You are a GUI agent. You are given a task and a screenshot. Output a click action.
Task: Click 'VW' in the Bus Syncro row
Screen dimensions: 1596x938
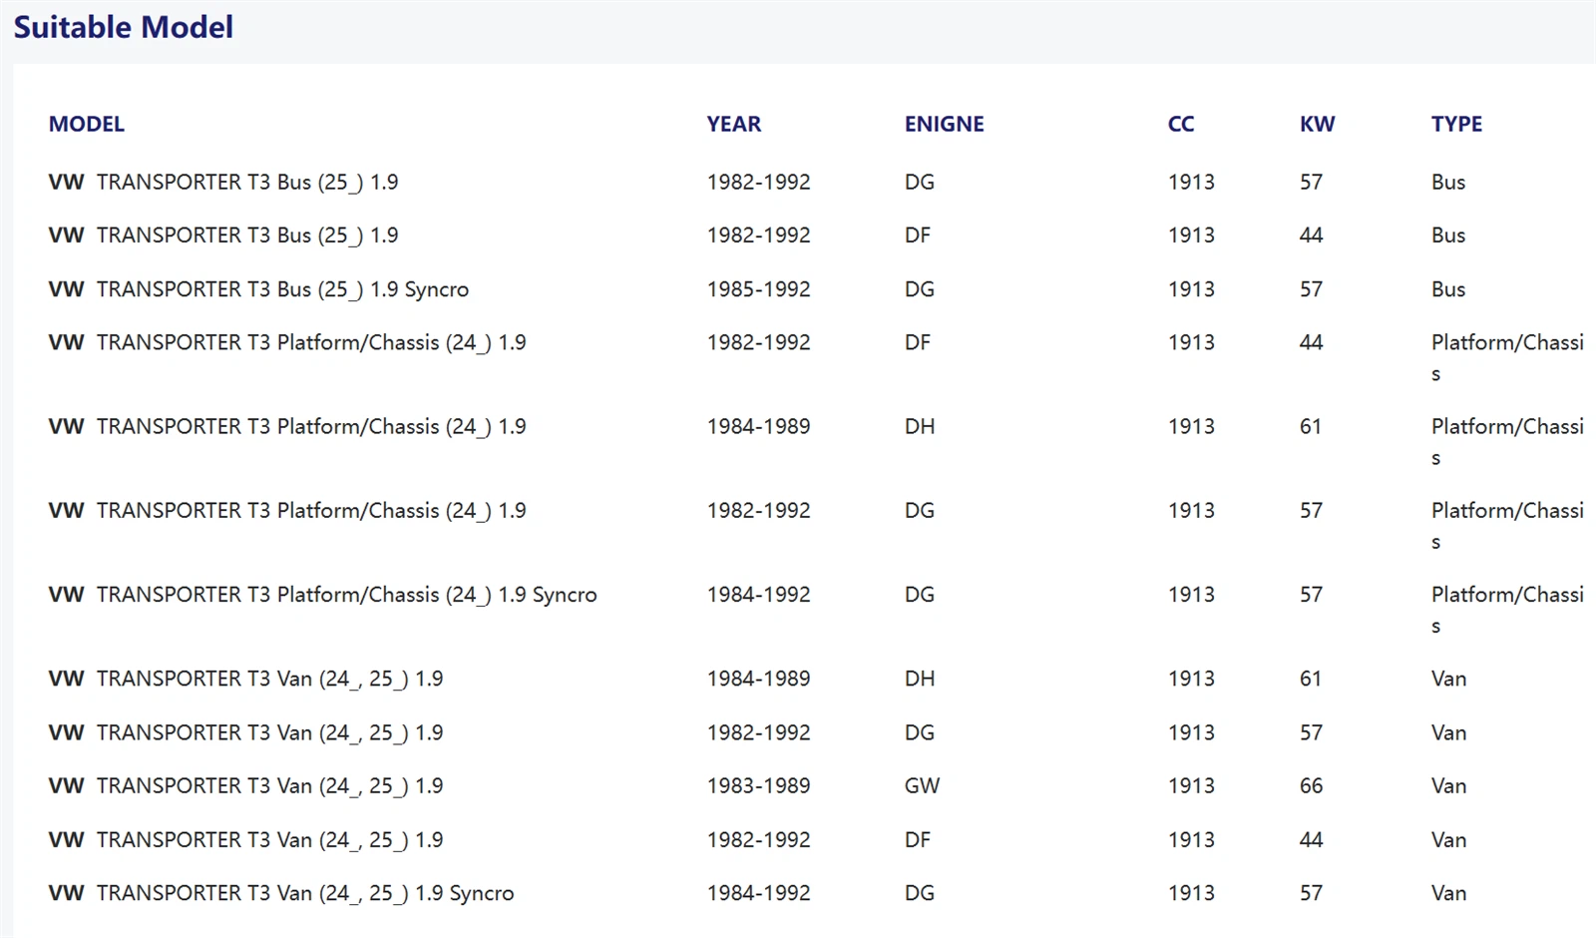tap(66, 289)
